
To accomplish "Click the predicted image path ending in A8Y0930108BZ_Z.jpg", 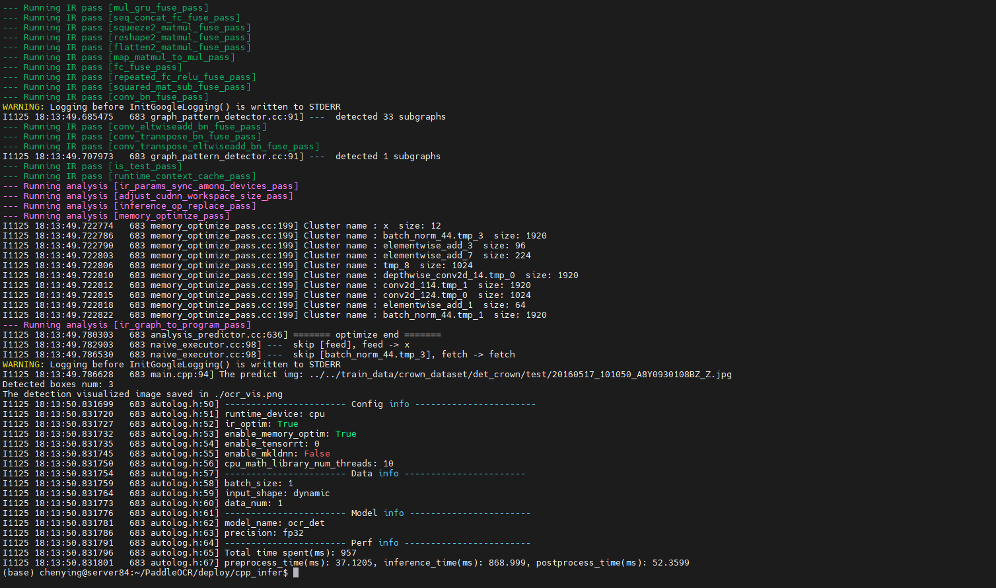I will [520, 375].
